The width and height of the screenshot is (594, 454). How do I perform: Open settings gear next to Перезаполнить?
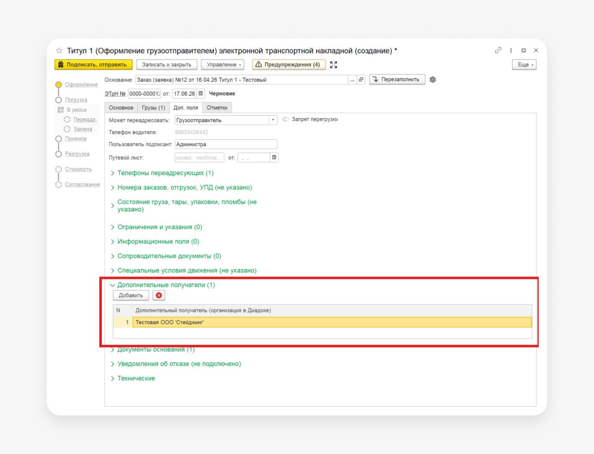pos(433,80)
